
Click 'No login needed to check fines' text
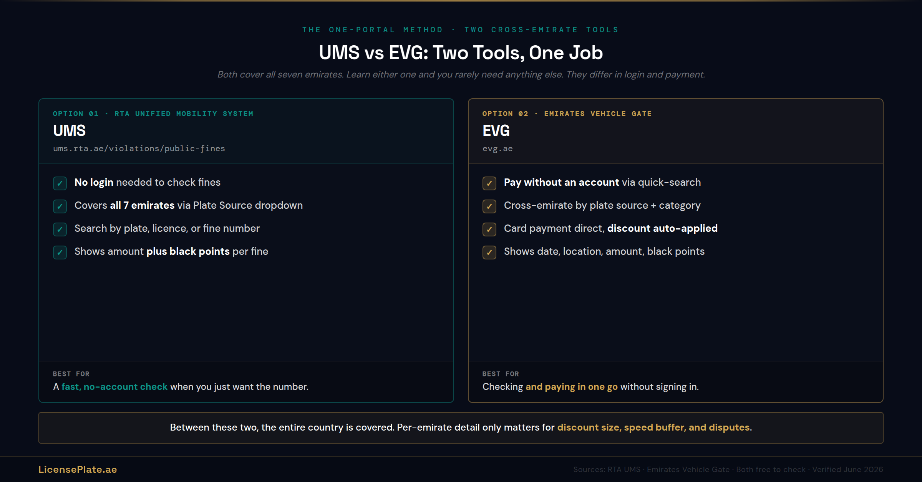[x=148, y=182]
